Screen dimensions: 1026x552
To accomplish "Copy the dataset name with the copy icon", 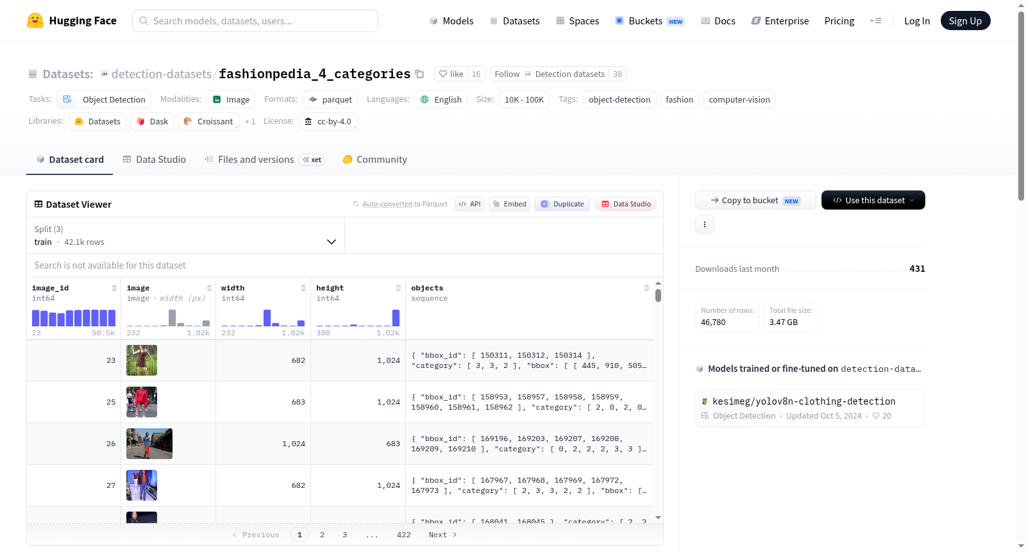I will tap(419, 74).
